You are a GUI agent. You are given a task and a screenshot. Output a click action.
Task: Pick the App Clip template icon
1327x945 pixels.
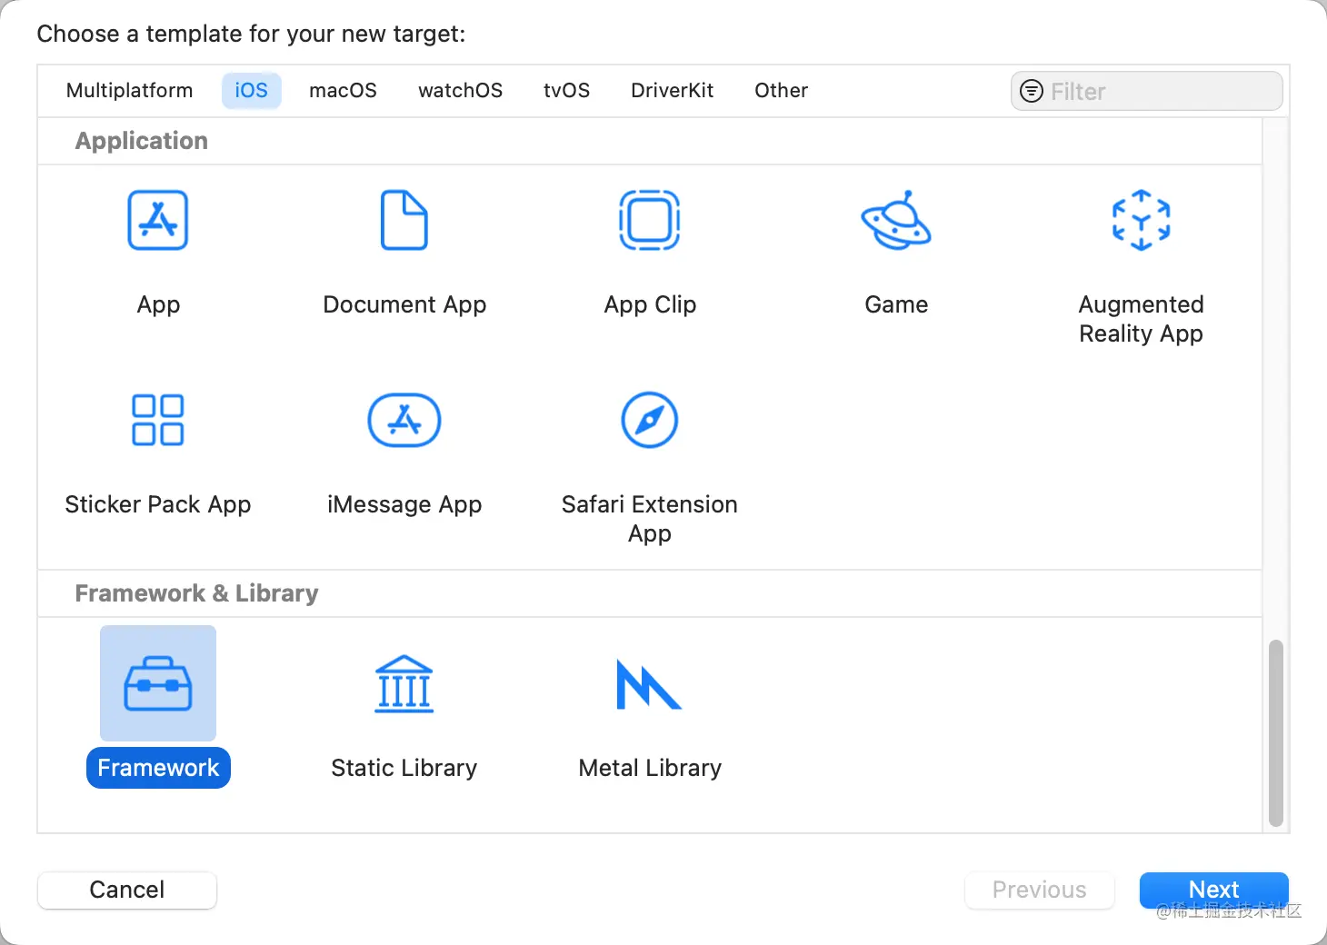(650, 220)
